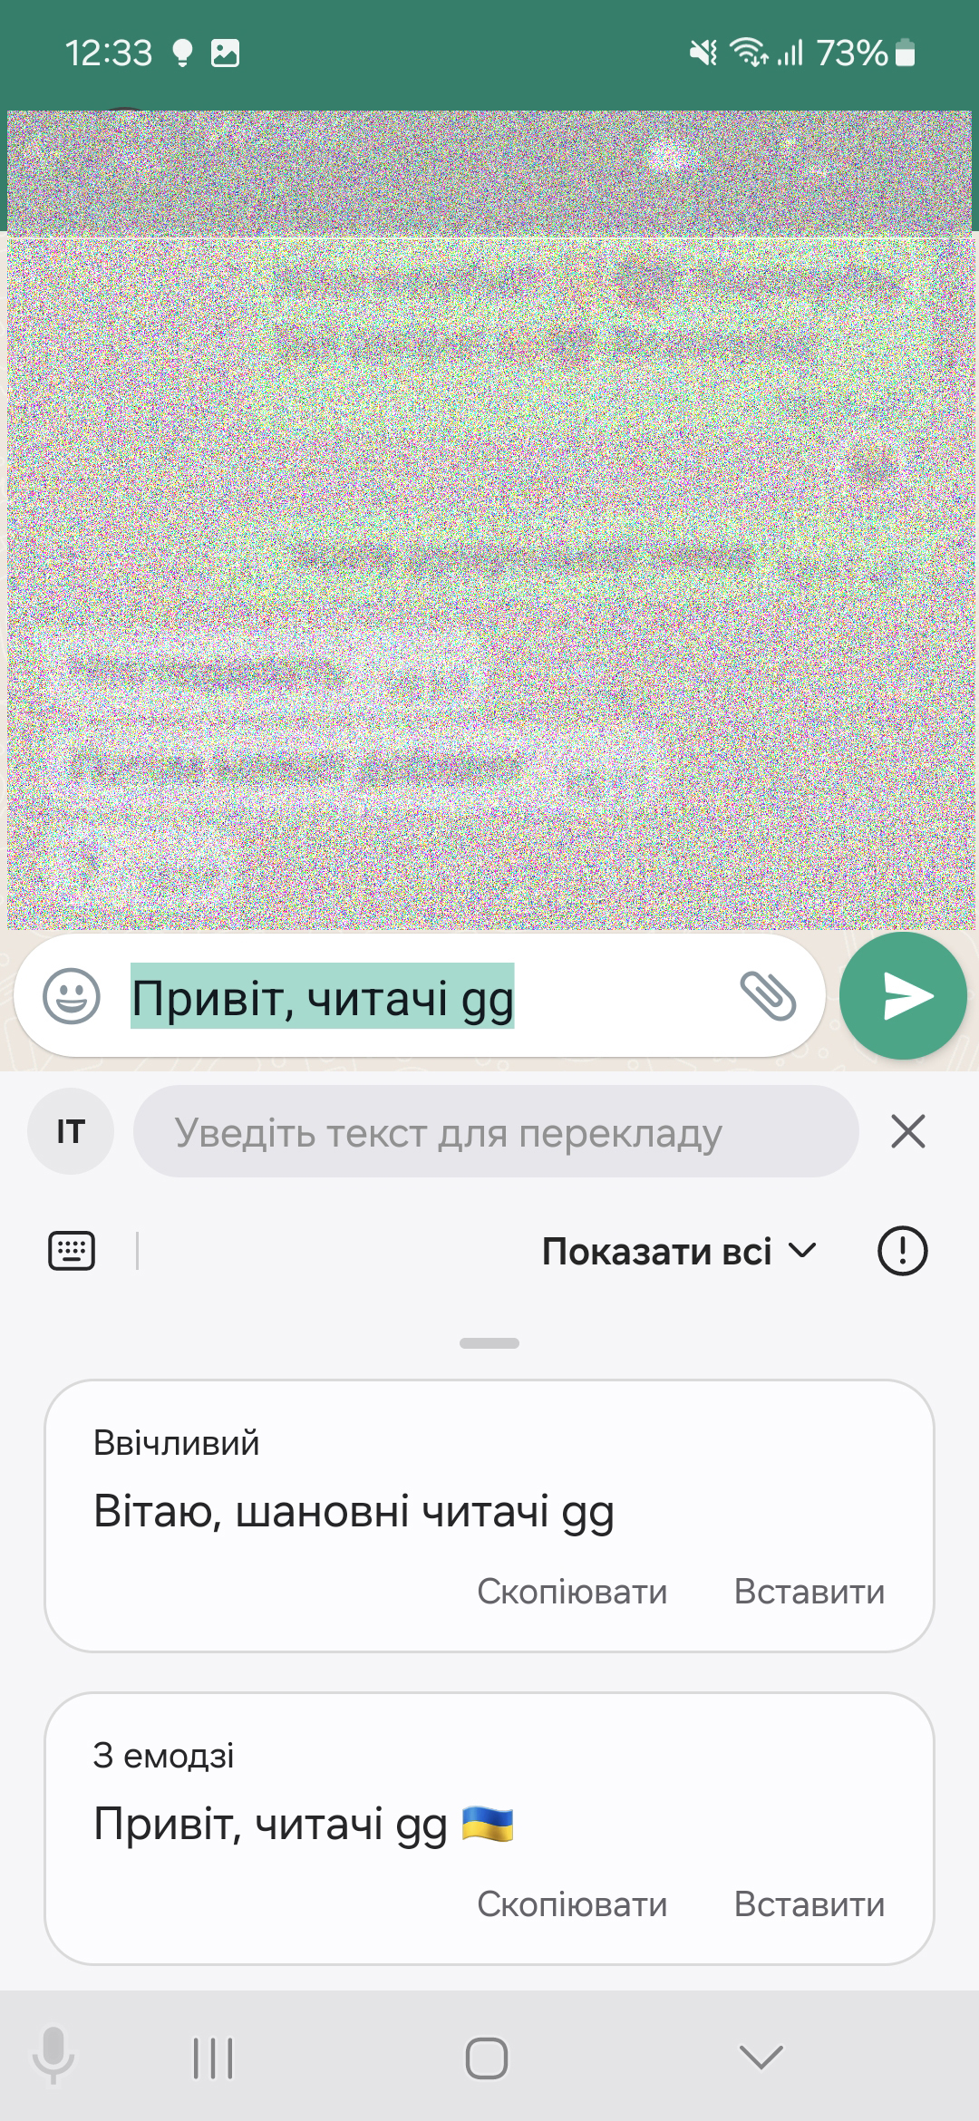Copy the З емодзі suggestion

click(572, 1904)
